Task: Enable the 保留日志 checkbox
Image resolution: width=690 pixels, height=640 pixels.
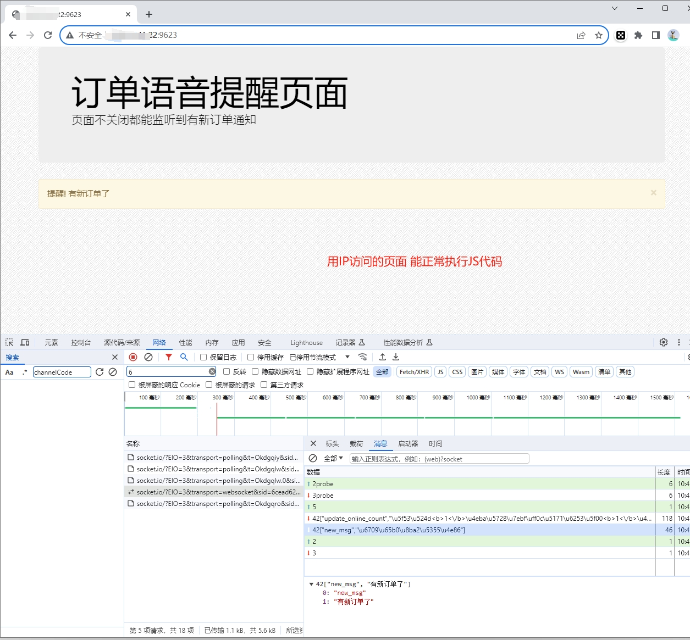Action: [x=203, y=357]
